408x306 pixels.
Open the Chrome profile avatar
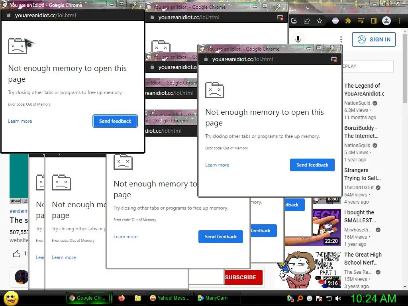point(386,21)
